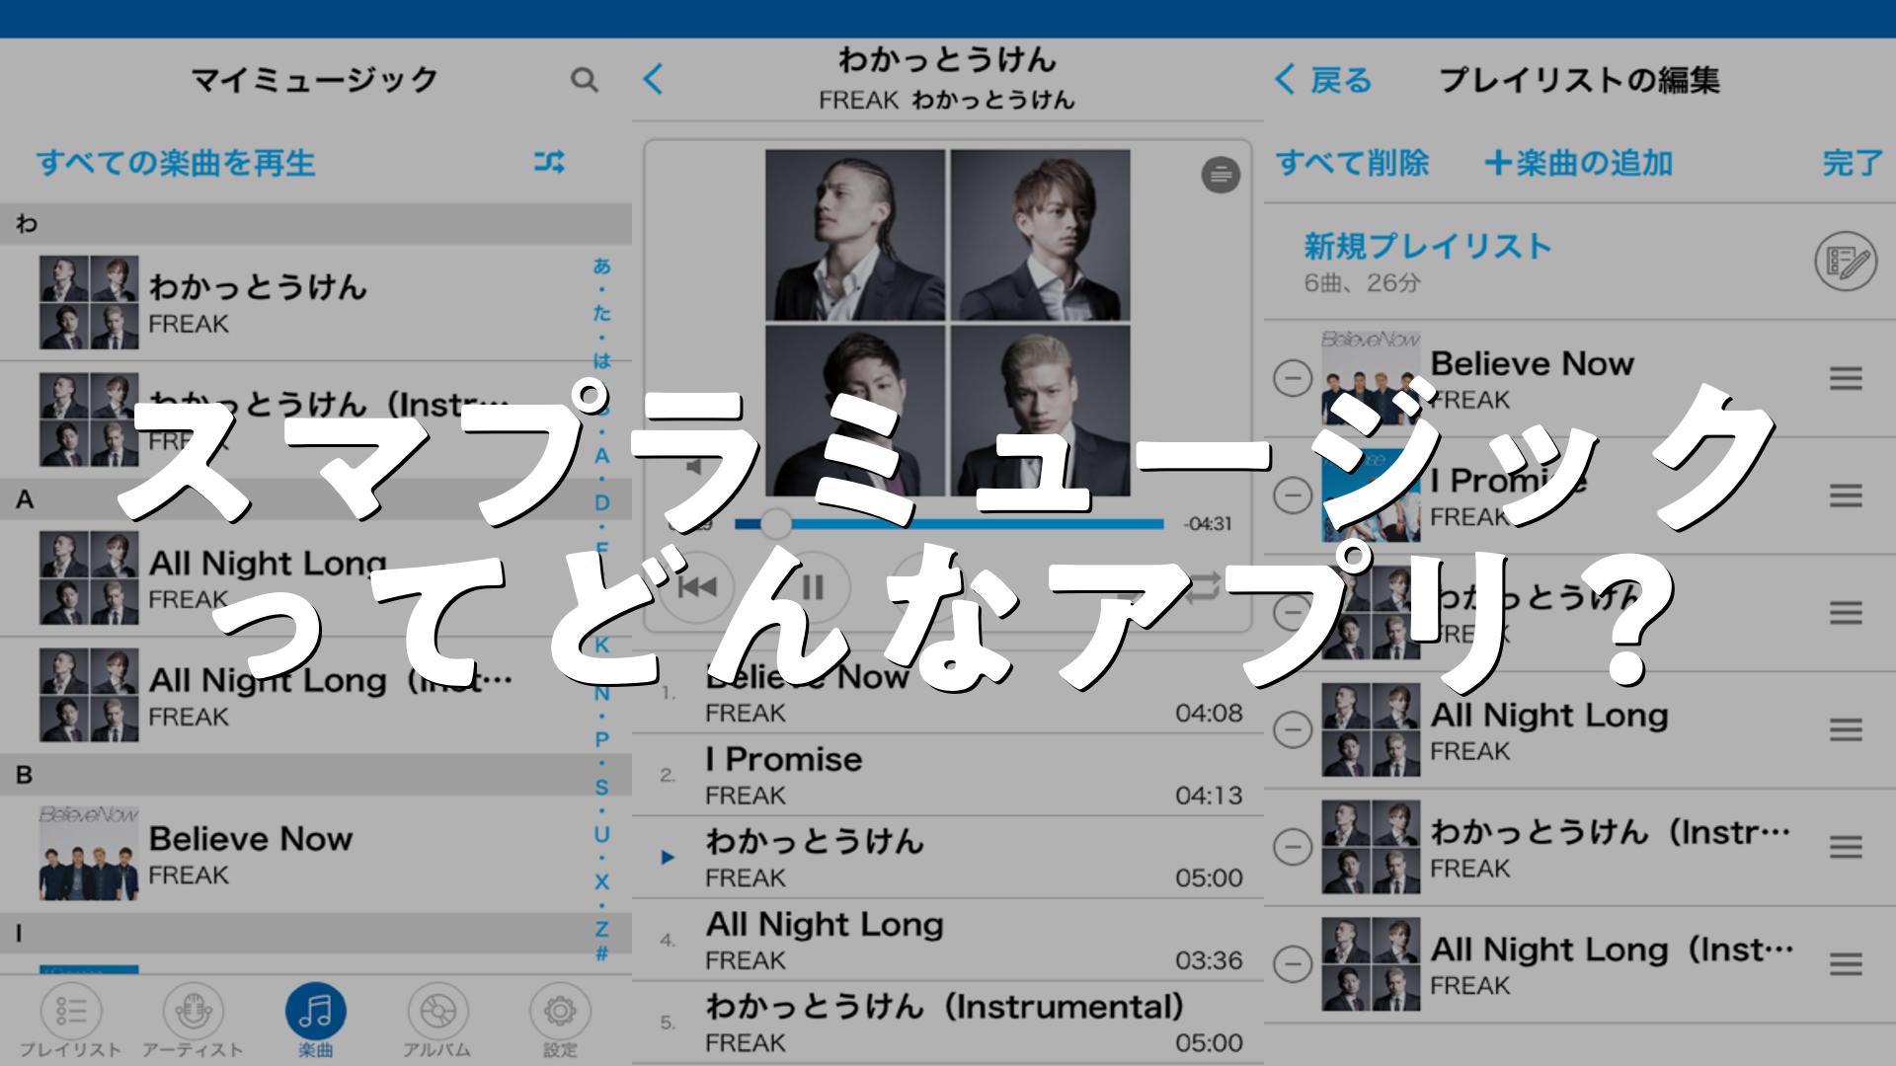Tap the previous track button

pyautogui.click(x=697, y=588)
